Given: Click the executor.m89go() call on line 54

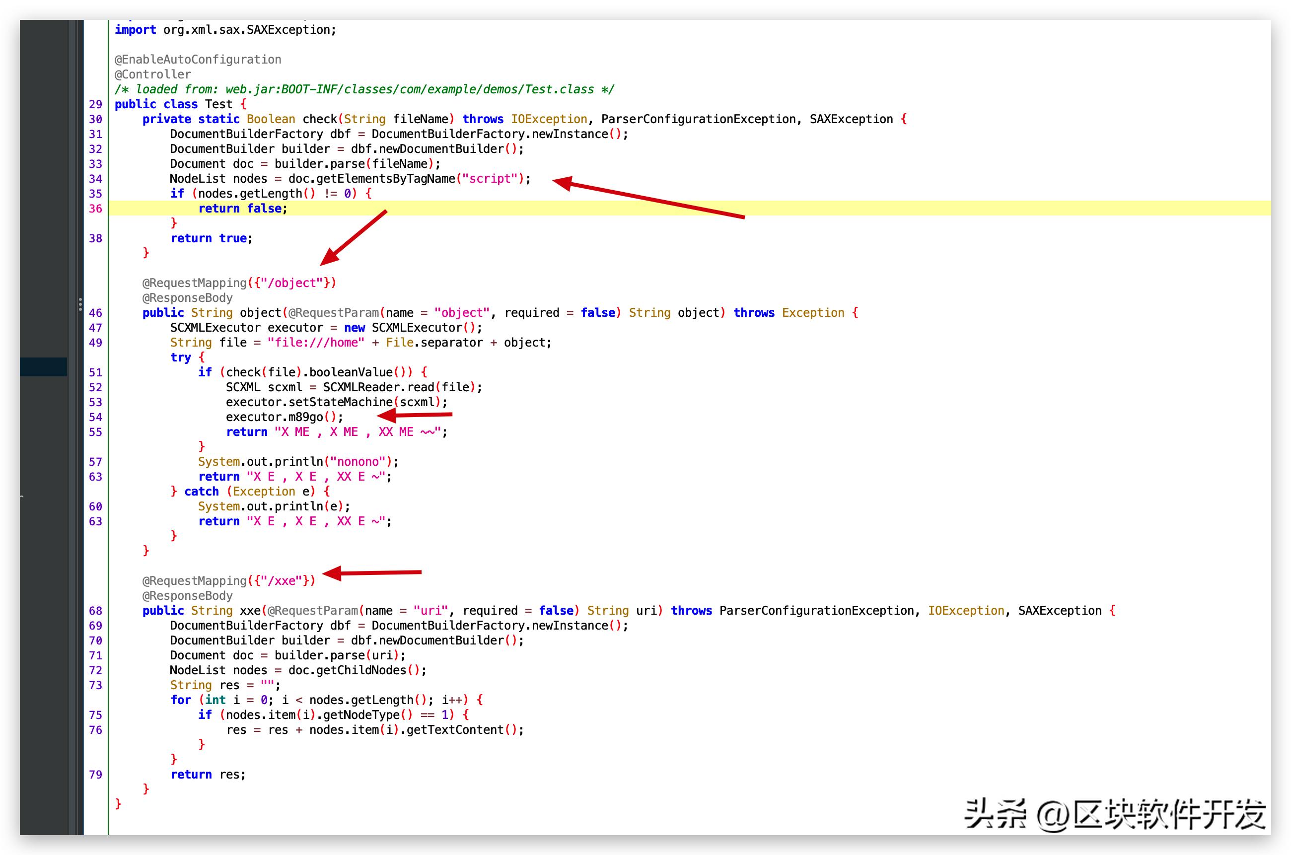Looking at the screenshot, I should [284, 417].
